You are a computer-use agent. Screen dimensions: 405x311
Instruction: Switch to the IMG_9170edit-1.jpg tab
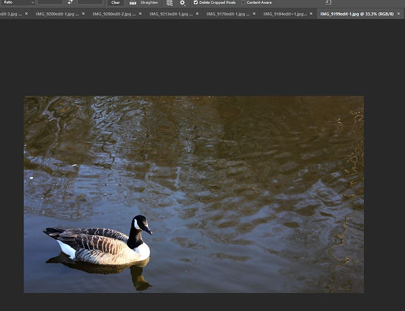click(x=228, y=14)
